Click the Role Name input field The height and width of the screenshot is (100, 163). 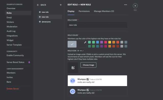97,25
